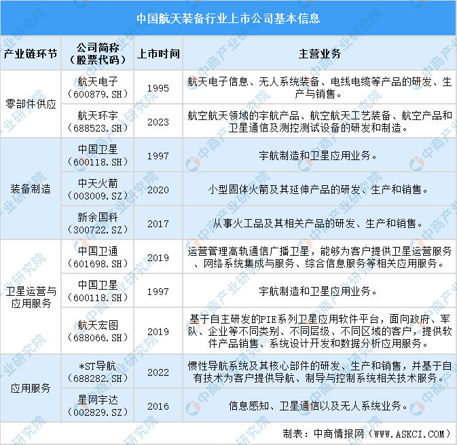Select company cell 航天电子（600879.SH）
The height and width of the screenshot is (445, 457).
98,88
